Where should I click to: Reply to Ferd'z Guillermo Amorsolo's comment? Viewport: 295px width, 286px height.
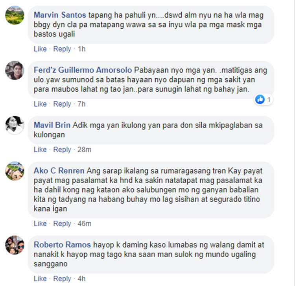pos(62,104)
